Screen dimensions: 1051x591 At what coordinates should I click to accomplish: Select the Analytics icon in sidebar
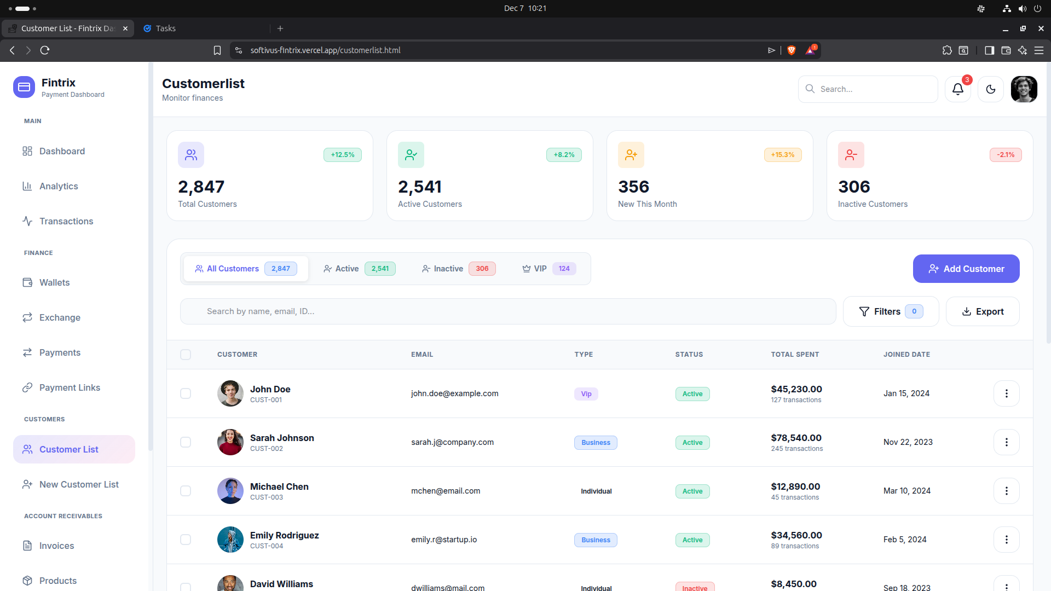click(x=28, y=186)
